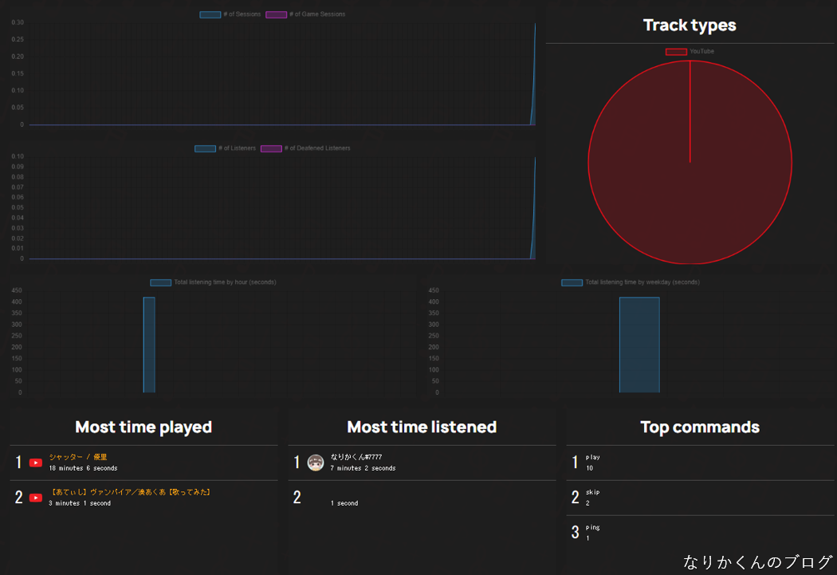Screen dimensions: 837x575
Task: Click the なりかくん#7777 avatar image
Action: click(315, 463)
